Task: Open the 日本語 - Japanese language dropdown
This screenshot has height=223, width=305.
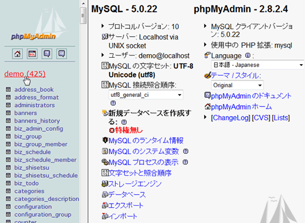Action: 258,65
